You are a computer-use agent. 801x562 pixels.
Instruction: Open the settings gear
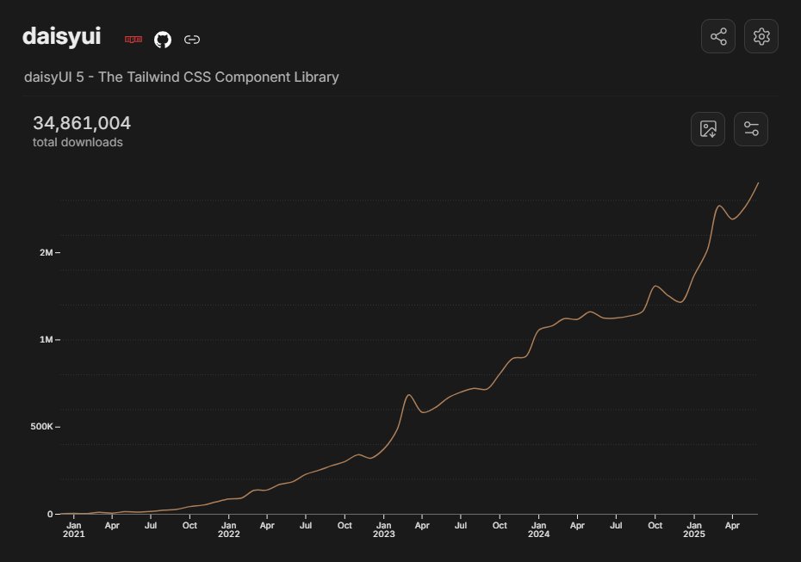(761, 36)
